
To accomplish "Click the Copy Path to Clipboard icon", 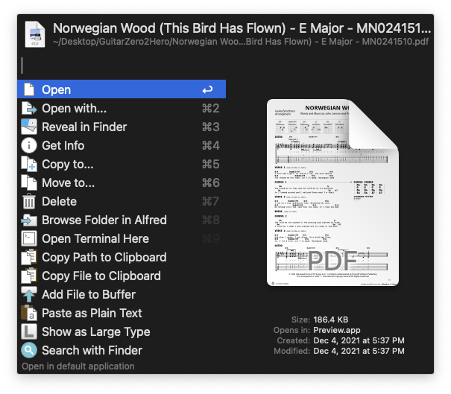I will (29, 257).
